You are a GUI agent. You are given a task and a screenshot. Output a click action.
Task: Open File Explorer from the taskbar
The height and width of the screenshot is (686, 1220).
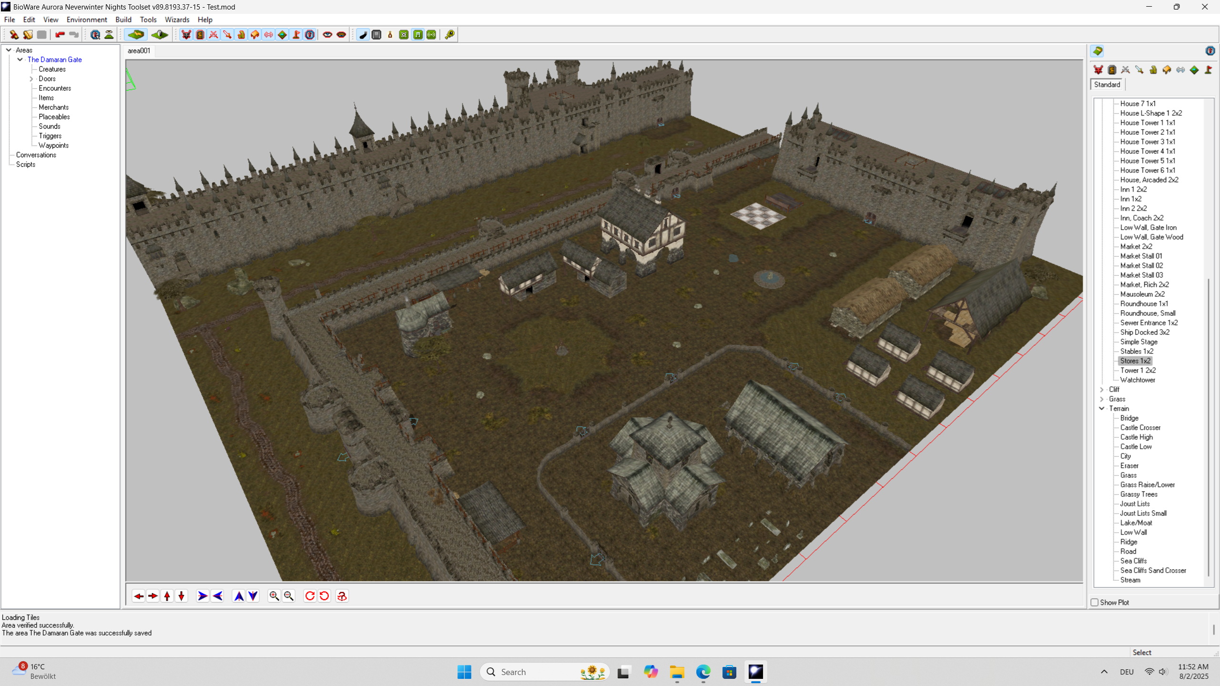(677, 672)
